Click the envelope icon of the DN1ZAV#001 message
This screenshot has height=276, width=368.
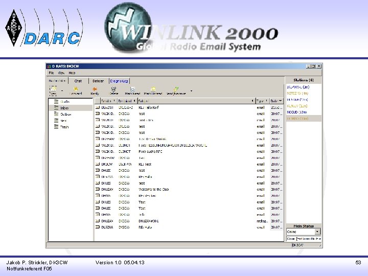point(98,221)
